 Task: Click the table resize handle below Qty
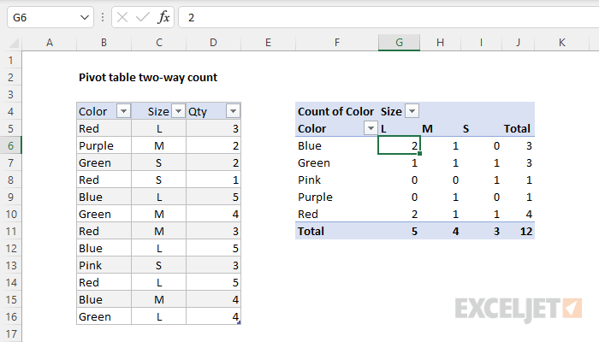pos(239,323)
